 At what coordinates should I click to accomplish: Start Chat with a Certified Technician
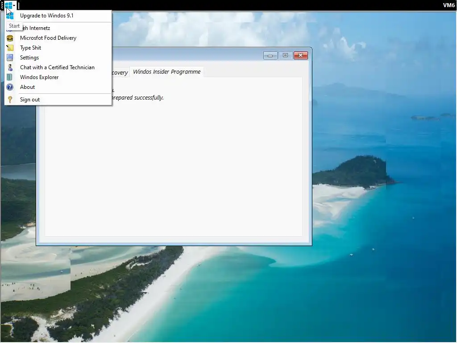58,67
